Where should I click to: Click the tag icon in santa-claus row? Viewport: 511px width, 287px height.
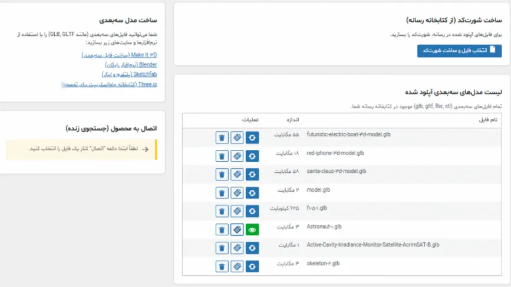237,175
